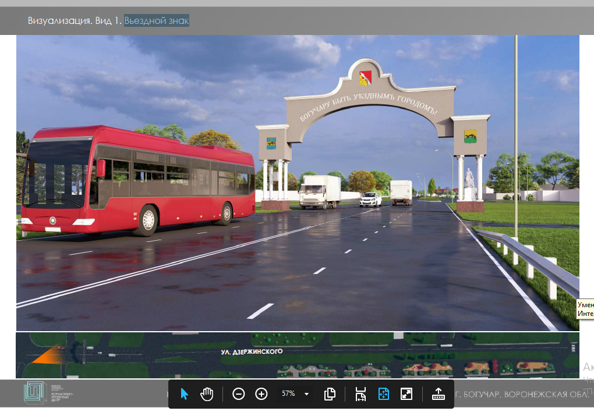
Task: Click the white truck under the arch
Action: (x=320, y=191)
